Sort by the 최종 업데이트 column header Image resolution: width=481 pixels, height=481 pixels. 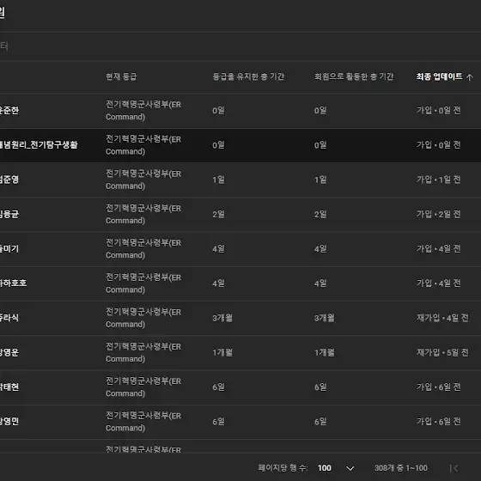[x=439, y=76]
